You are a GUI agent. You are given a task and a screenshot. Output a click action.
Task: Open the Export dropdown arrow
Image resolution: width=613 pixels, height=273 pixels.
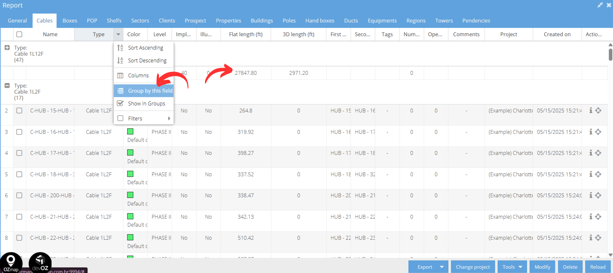click(x=442, y=267)
